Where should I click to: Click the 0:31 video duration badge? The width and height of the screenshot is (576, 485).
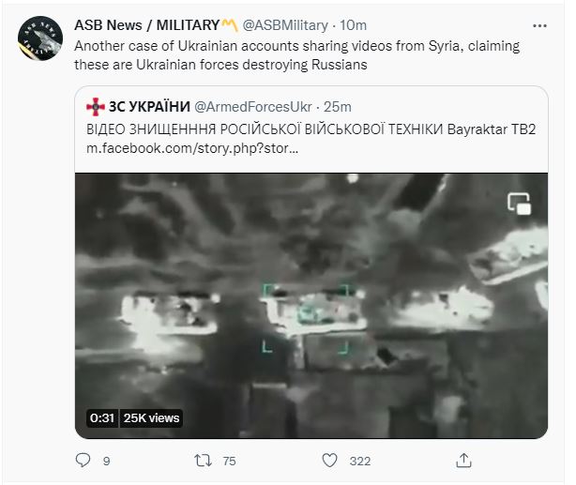tap(101, 417)
